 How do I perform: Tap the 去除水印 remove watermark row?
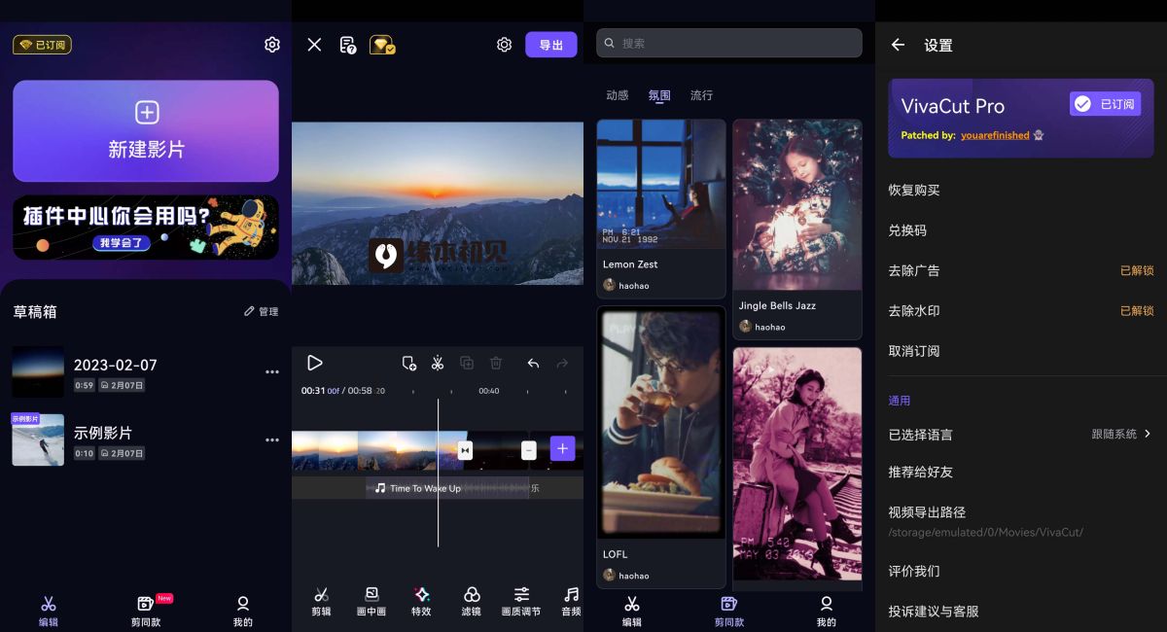[1021, 311]
